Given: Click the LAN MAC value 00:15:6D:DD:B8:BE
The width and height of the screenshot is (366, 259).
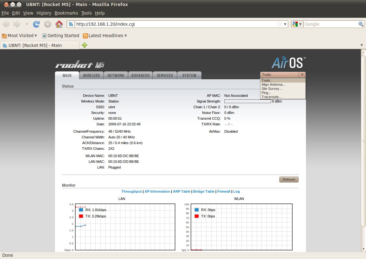Looking at the screenshot, I should pyautogui.click(x=124, y=162).
